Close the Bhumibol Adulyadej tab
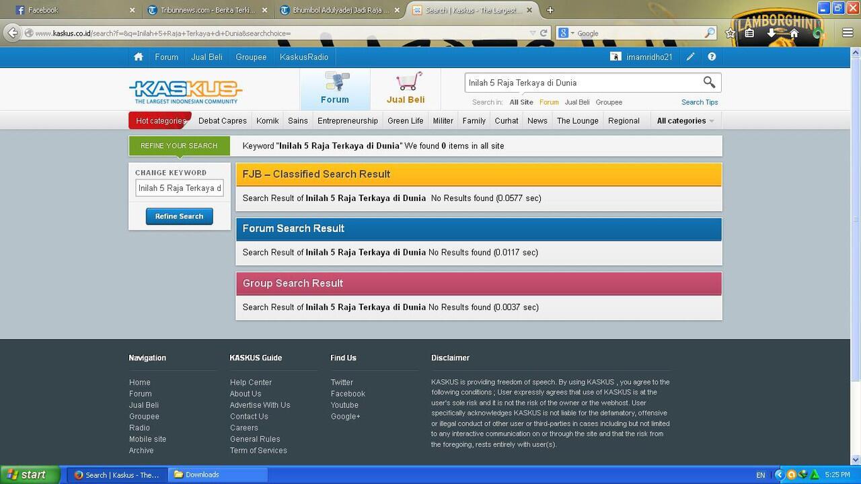The image size is (861, 484). 397,10
